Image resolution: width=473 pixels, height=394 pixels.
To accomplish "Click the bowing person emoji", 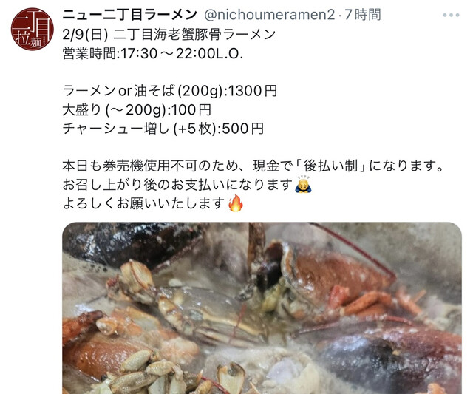I will tap(303, 184).
